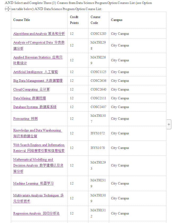Click credit points 12 in Data Mining row
The image size is (187, 223).
72,98
